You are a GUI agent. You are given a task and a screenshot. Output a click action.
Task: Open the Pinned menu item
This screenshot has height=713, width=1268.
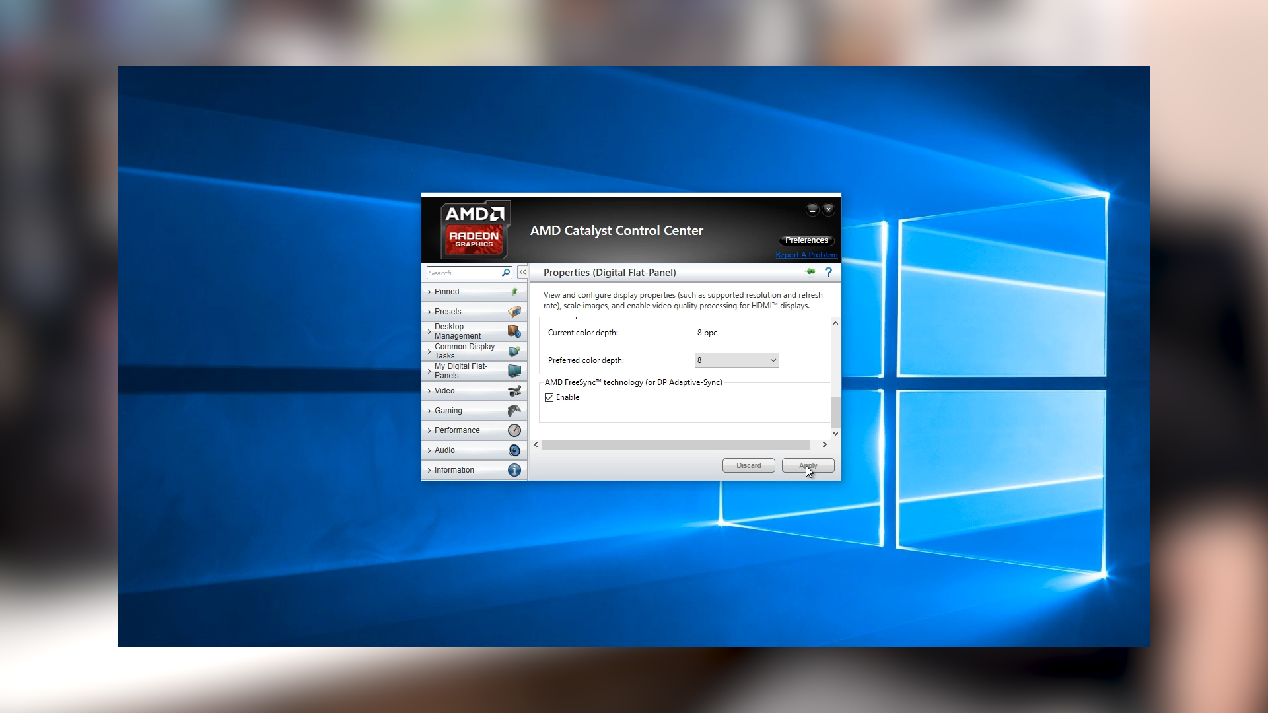[x=474, y=292]
